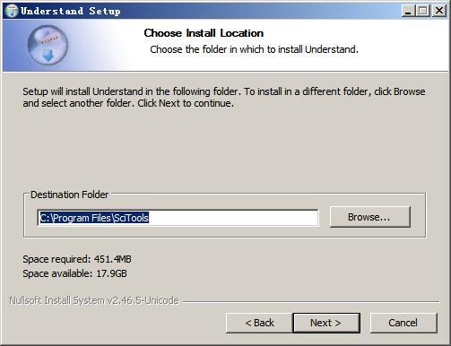Click the 'Space required: 451.4MB' text

pyautogui.click(x=77, y=259)
